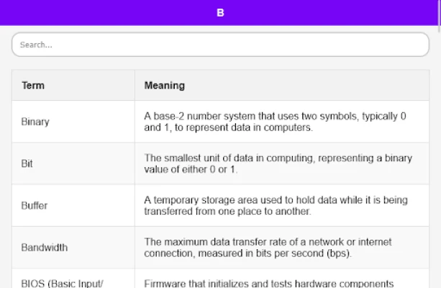Select the Bit term cell
The width and height of the screenshot is (441, 288).
[73, 163]
